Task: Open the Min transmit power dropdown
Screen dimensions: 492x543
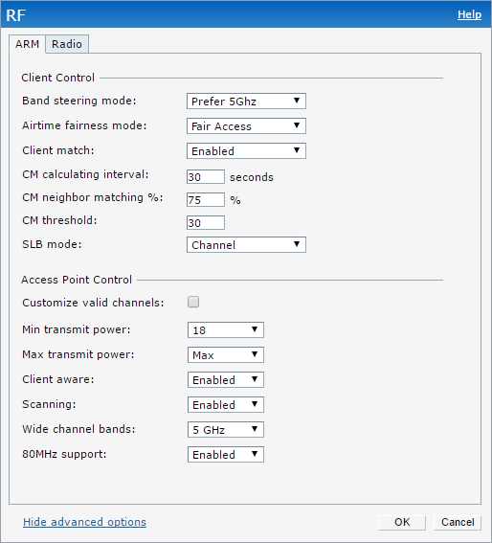Action: (226, 330)
